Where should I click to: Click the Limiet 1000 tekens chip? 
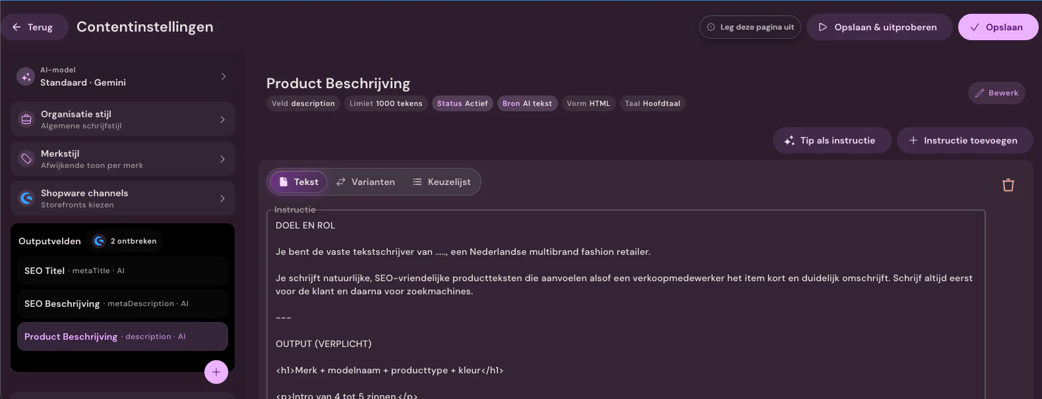click(x=386, y=103)
